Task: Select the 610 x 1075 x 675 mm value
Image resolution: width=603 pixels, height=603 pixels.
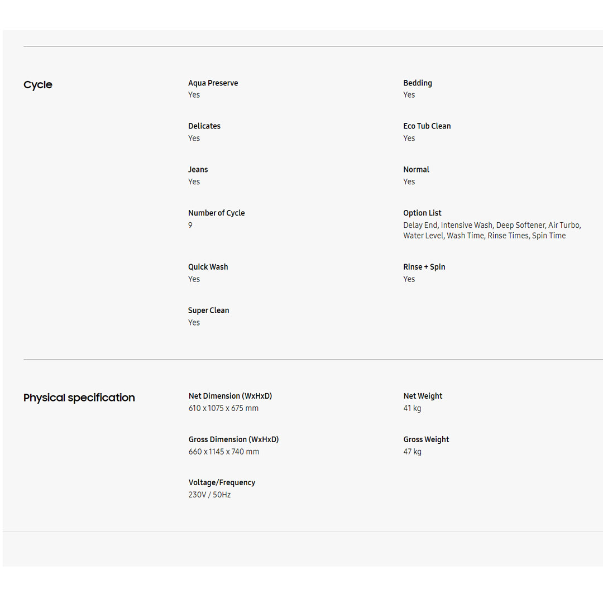Action: click(x=223, y=408)
